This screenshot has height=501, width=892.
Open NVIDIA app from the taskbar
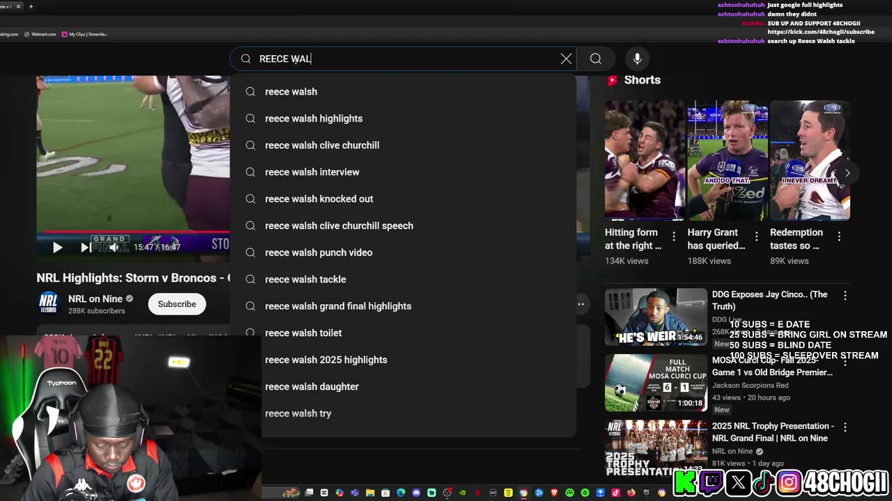(x=462, y=493)
